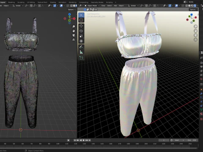Toggle camera view icon in left viewport
203x152 pixels.
[x=74, y=35]
